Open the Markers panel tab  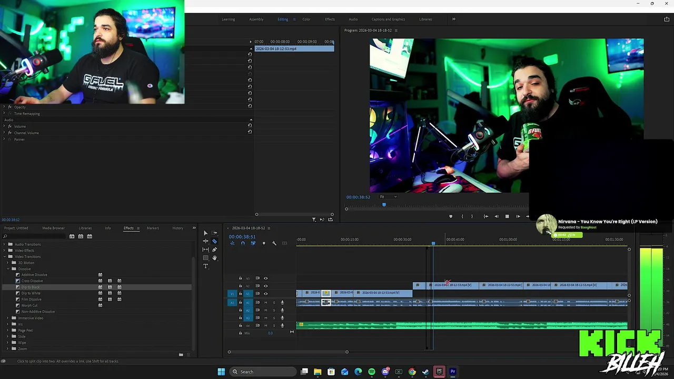153,228
